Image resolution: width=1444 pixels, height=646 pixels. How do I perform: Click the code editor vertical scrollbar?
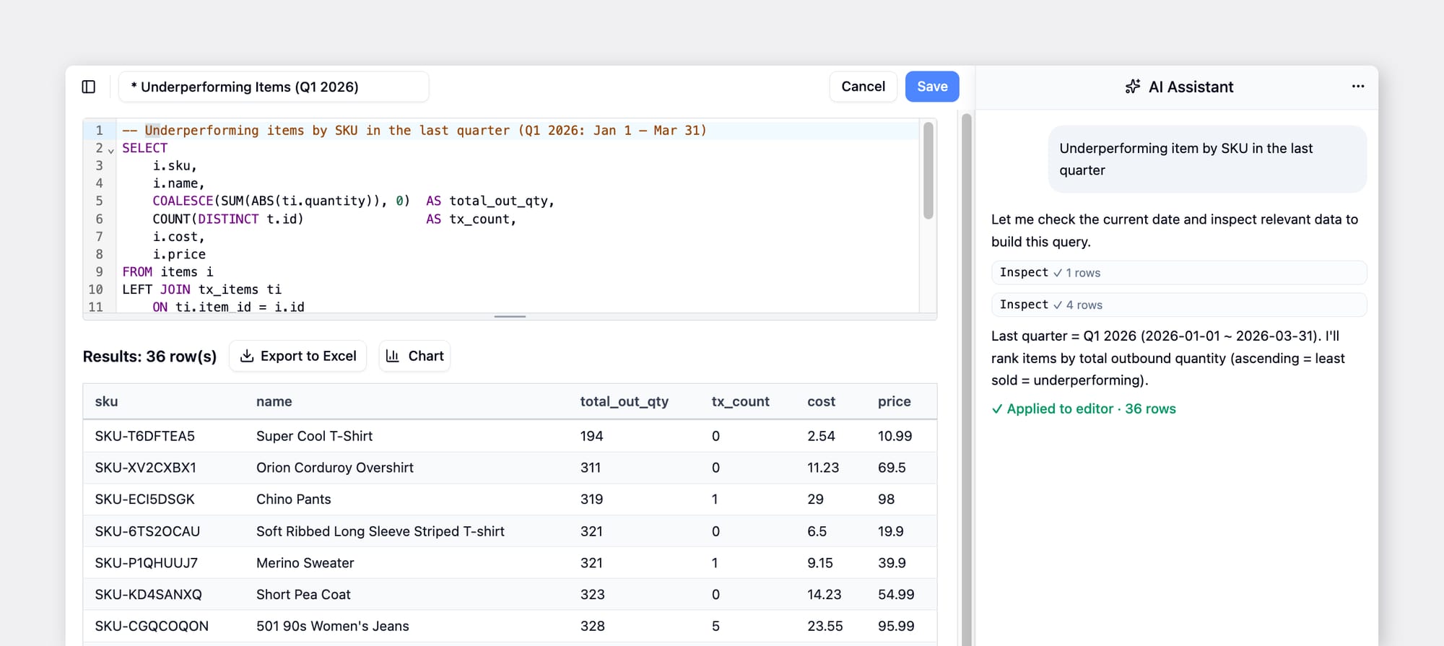pos(928,170)
